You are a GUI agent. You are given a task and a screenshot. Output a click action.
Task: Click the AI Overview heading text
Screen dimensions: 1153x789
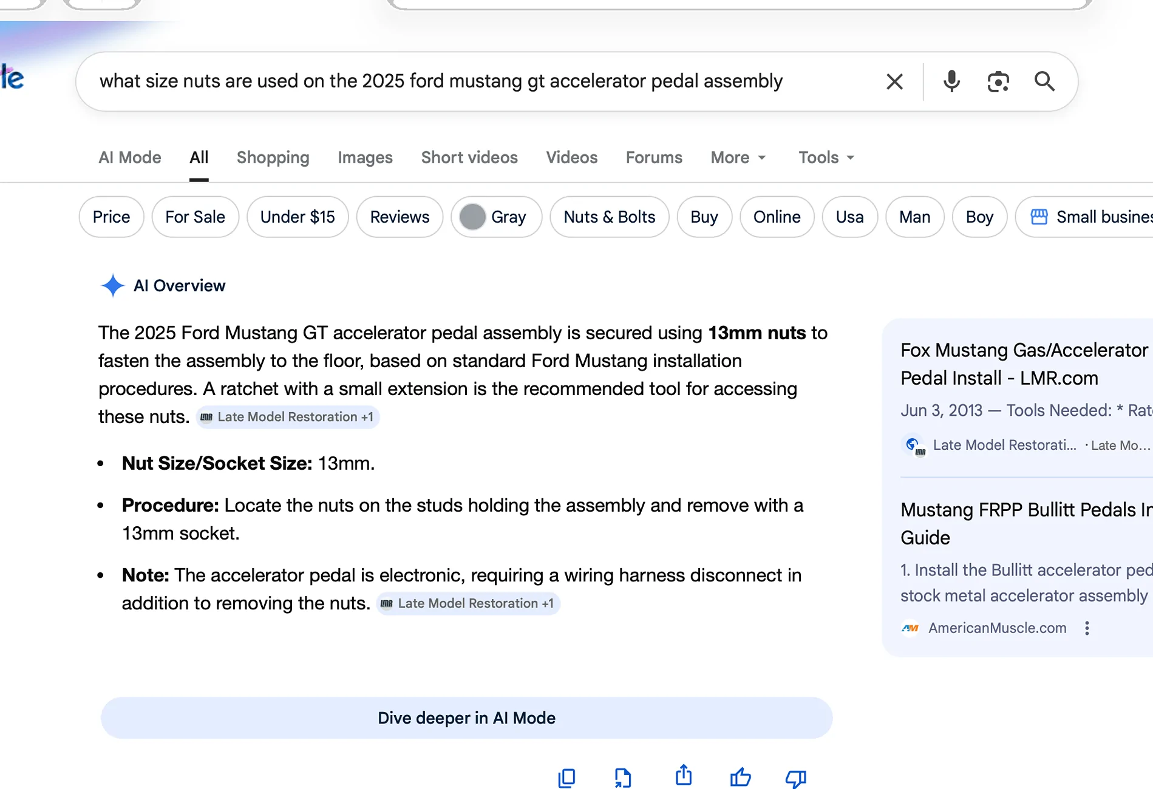pos(179,286)
